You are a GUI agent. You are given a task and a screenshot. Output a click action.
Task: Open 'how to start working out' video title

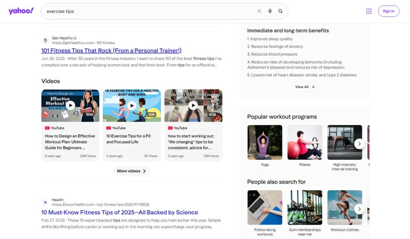click(191, 142)
